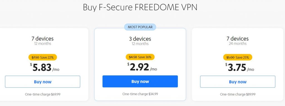Click the crossed-out $7.50 price
The image size is (285, 106).
[35, 57]
